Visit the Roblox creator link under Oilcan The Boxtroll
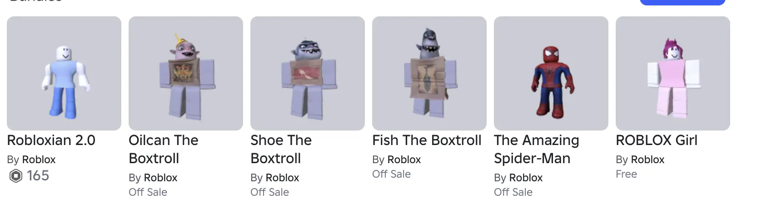 tap(160, 178)
